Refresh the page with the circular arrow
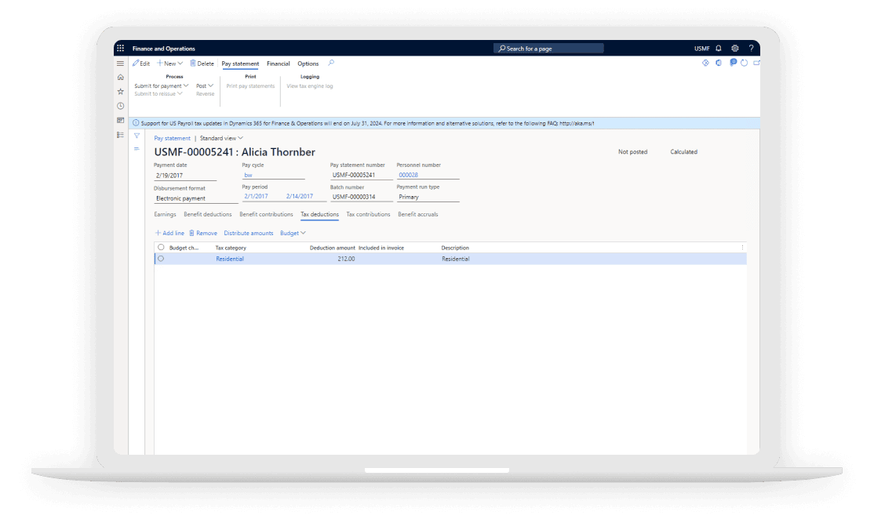The image size is (874, 519). [744, 63]
